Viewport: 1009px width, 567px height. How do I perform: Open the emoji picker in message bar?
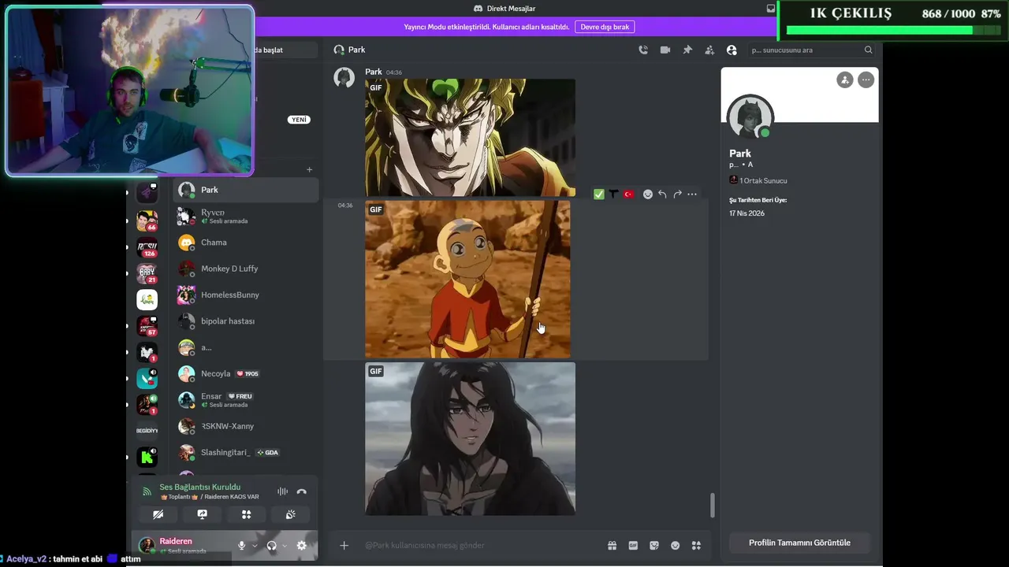tap(676, 545)
